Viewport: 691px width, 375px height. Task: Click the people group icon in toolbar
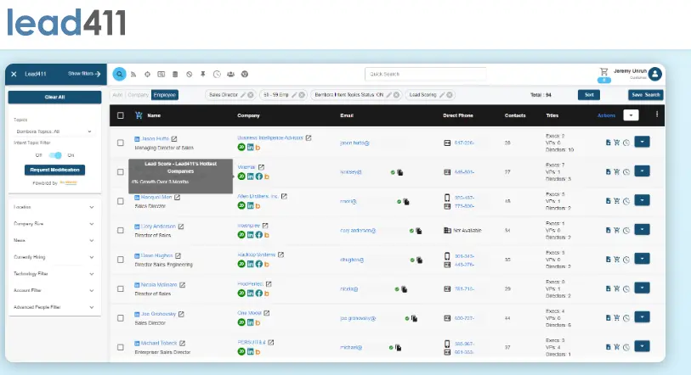[x=230, y=75]
